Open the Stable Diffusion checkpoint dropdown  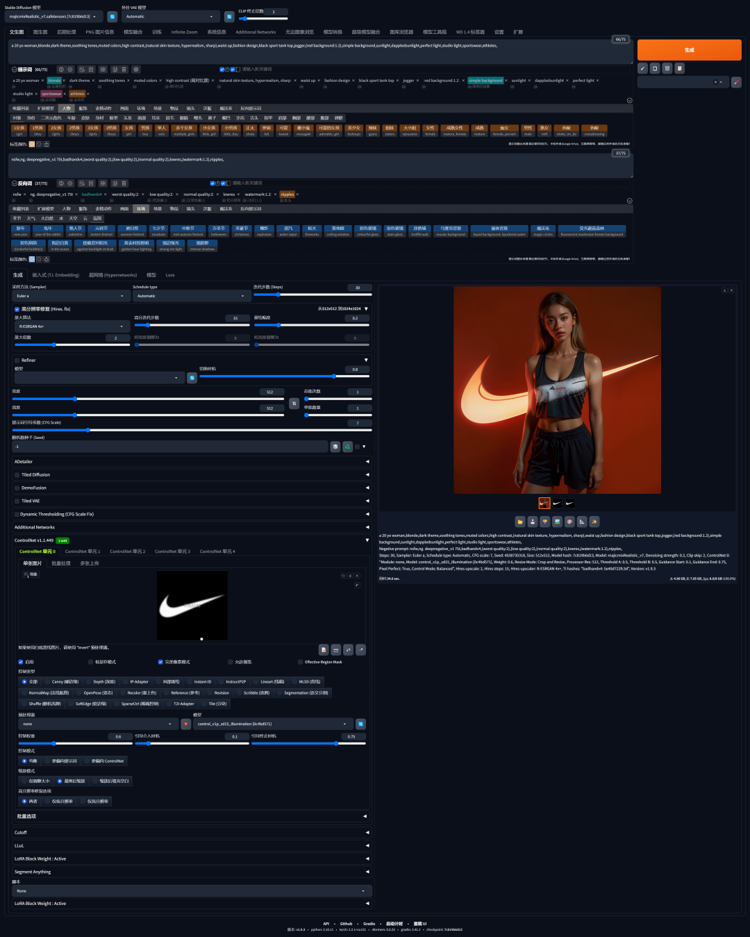point(54,17)
